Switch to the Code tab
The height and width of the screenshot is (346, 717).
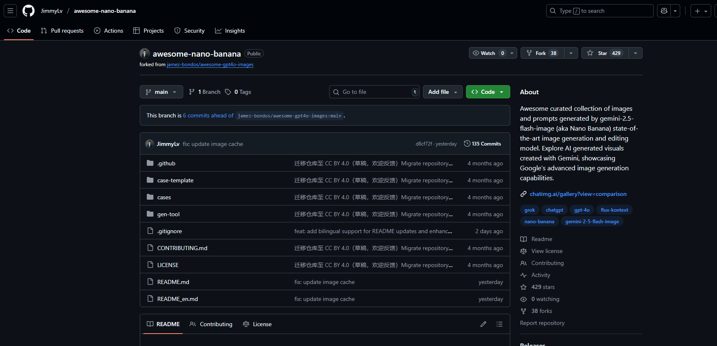(19, 31)
